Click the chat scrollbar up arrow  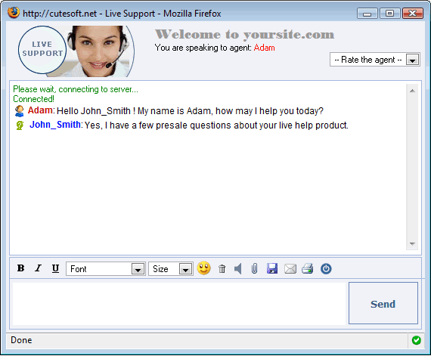click(x=412, y=91)
